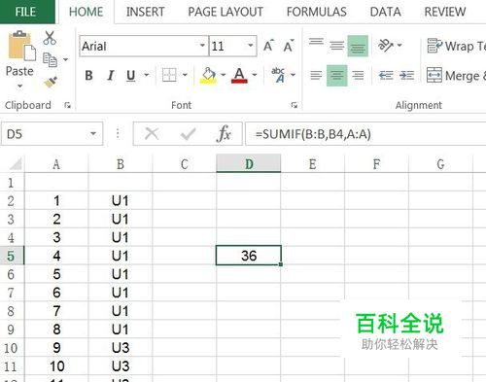486x382 pixels.
Task: Open the Arial font name dropdown
Action: [202, 46]
